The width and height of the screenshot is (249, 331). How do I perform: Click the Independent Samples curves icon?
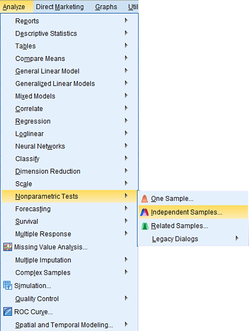point(145,212)
